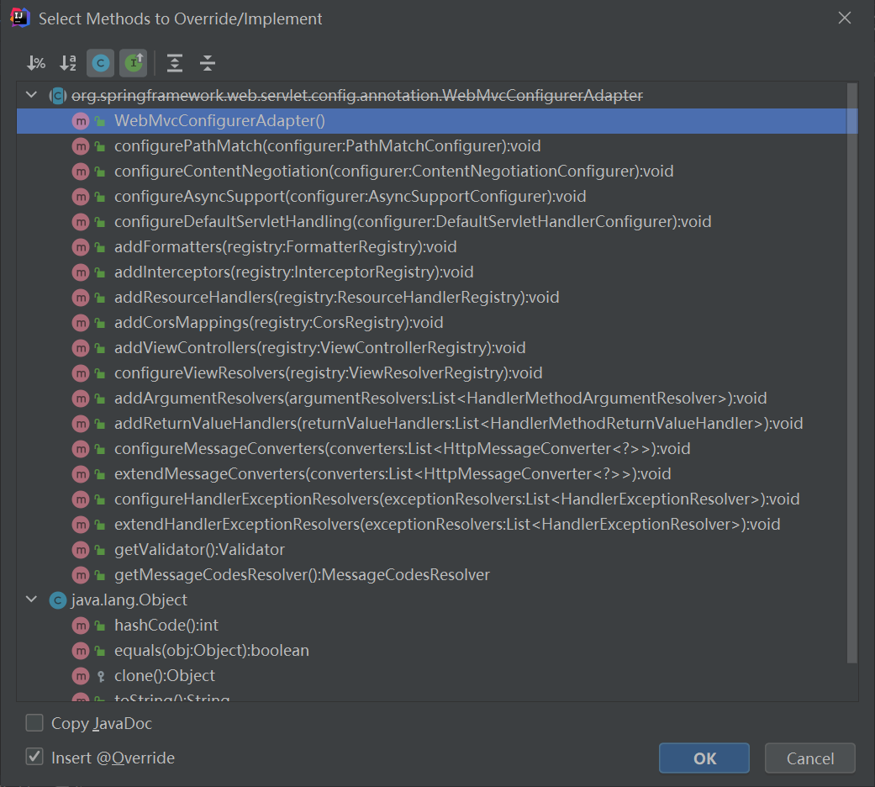Click method icon next to extendMessageConverters
Viewport: 875px width, 787px height.
(81, 474)
